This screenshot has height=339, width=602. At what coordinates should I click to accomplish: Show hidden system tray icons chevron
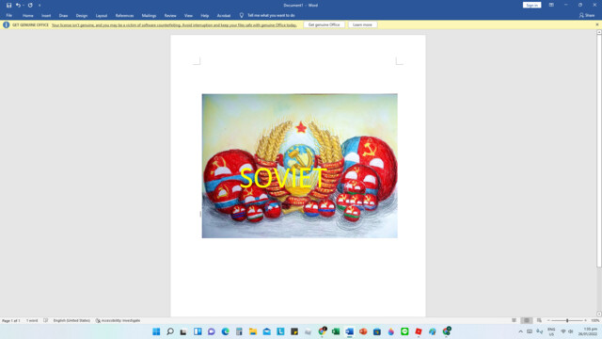(520, 331)
